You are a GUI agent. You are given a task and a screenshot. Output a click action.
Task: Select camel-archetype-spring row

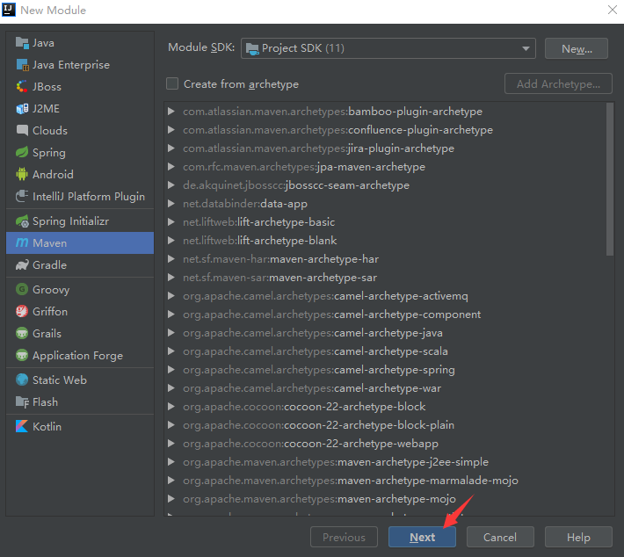coord(384,370)
